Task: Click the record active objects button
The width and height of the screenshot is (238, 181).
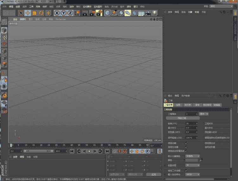Action: (x=114, y=151)
